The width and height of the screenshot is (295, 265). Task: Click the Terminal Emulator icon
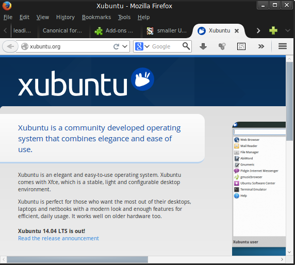[x=237, y=189]
